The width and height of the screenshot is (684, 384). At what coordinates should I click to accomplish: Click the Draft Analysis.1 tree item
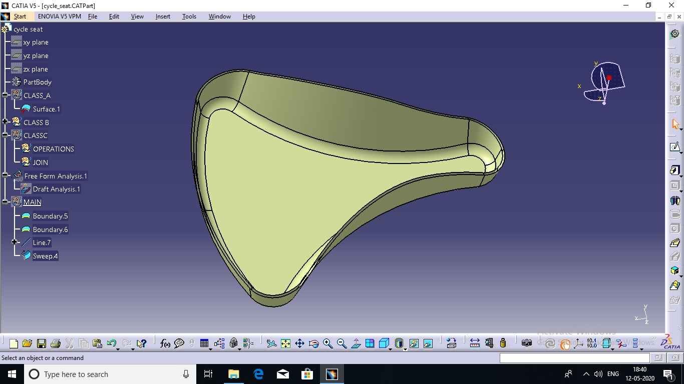(56, 189)
